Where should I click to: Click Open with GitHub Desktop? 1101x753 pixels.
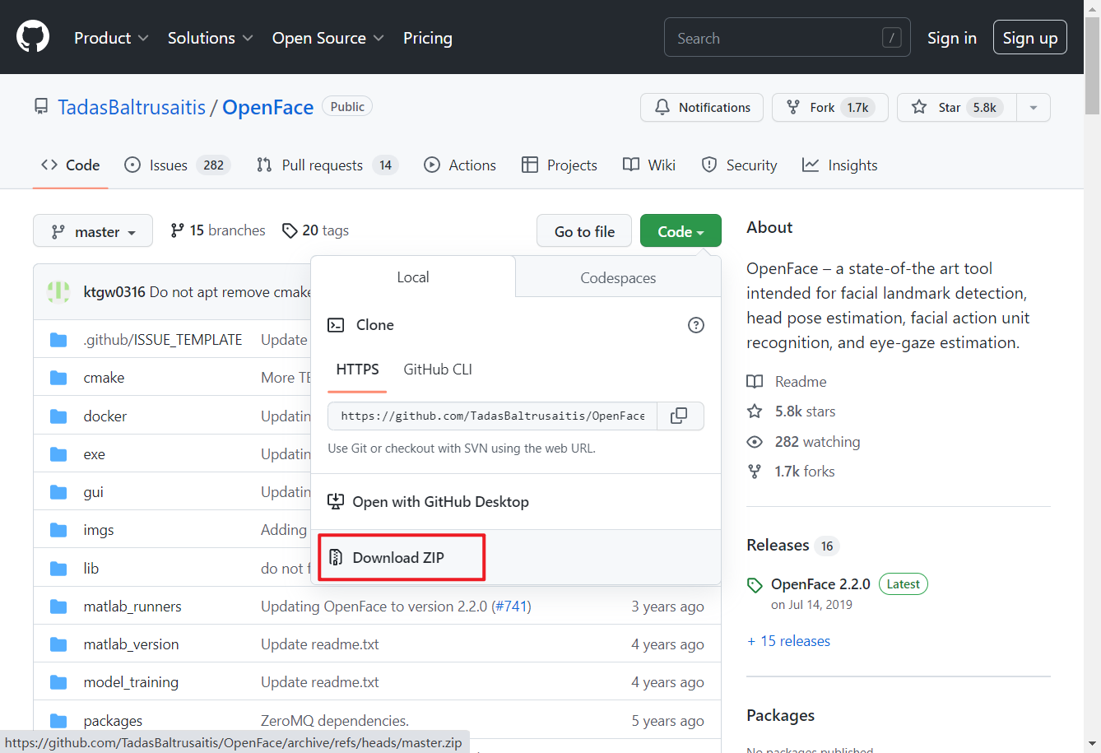(x=440, y=501)
